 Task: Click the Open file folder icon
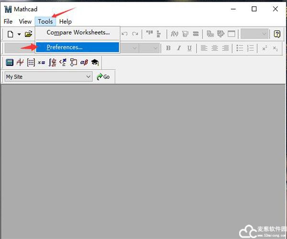coord(29,34)
